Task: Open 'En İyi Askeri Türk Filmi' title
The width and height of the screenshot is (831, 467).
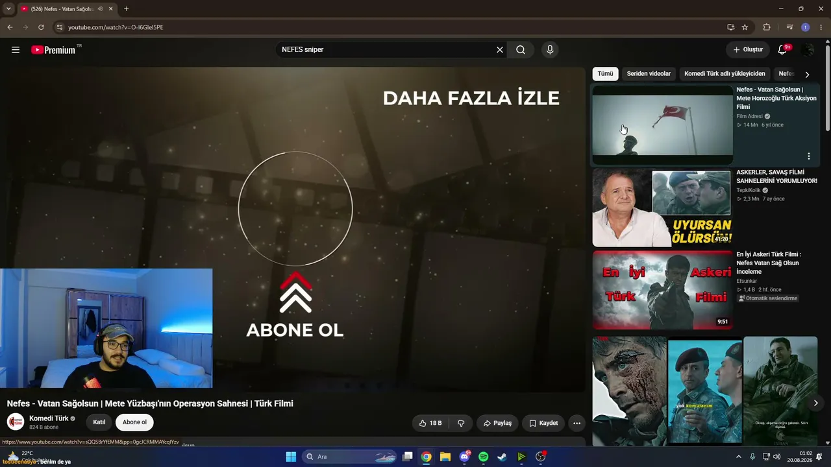Action: (x=769, y=263)
